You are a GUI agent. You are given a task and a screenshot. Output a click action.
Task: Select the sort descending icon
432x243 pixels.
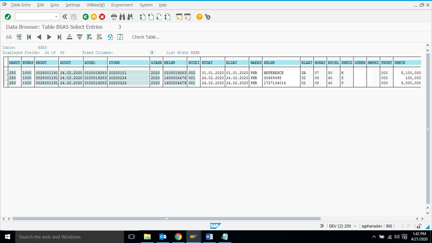[x=79, y=37]
